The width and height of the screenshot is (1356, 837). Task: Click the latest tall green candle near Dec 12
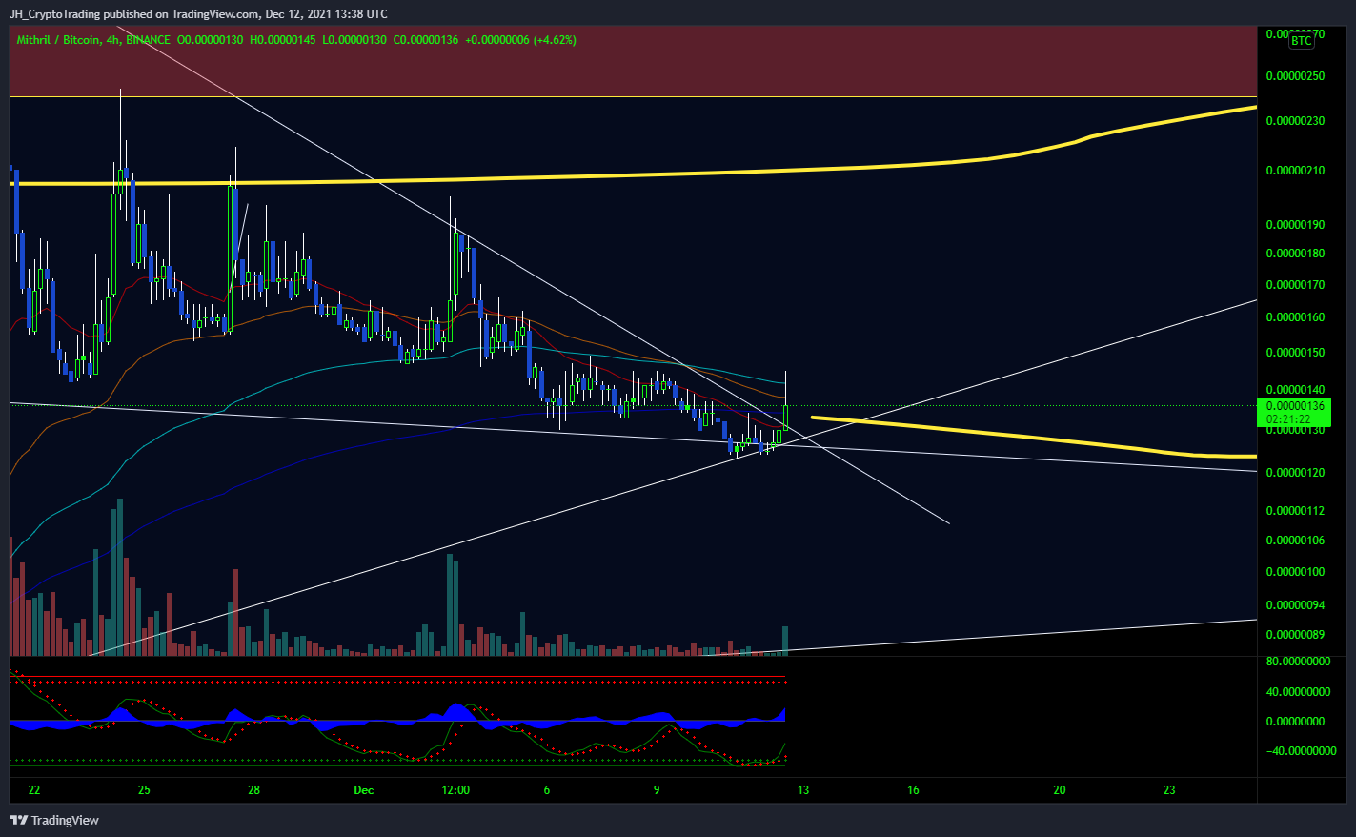[786, 416]
